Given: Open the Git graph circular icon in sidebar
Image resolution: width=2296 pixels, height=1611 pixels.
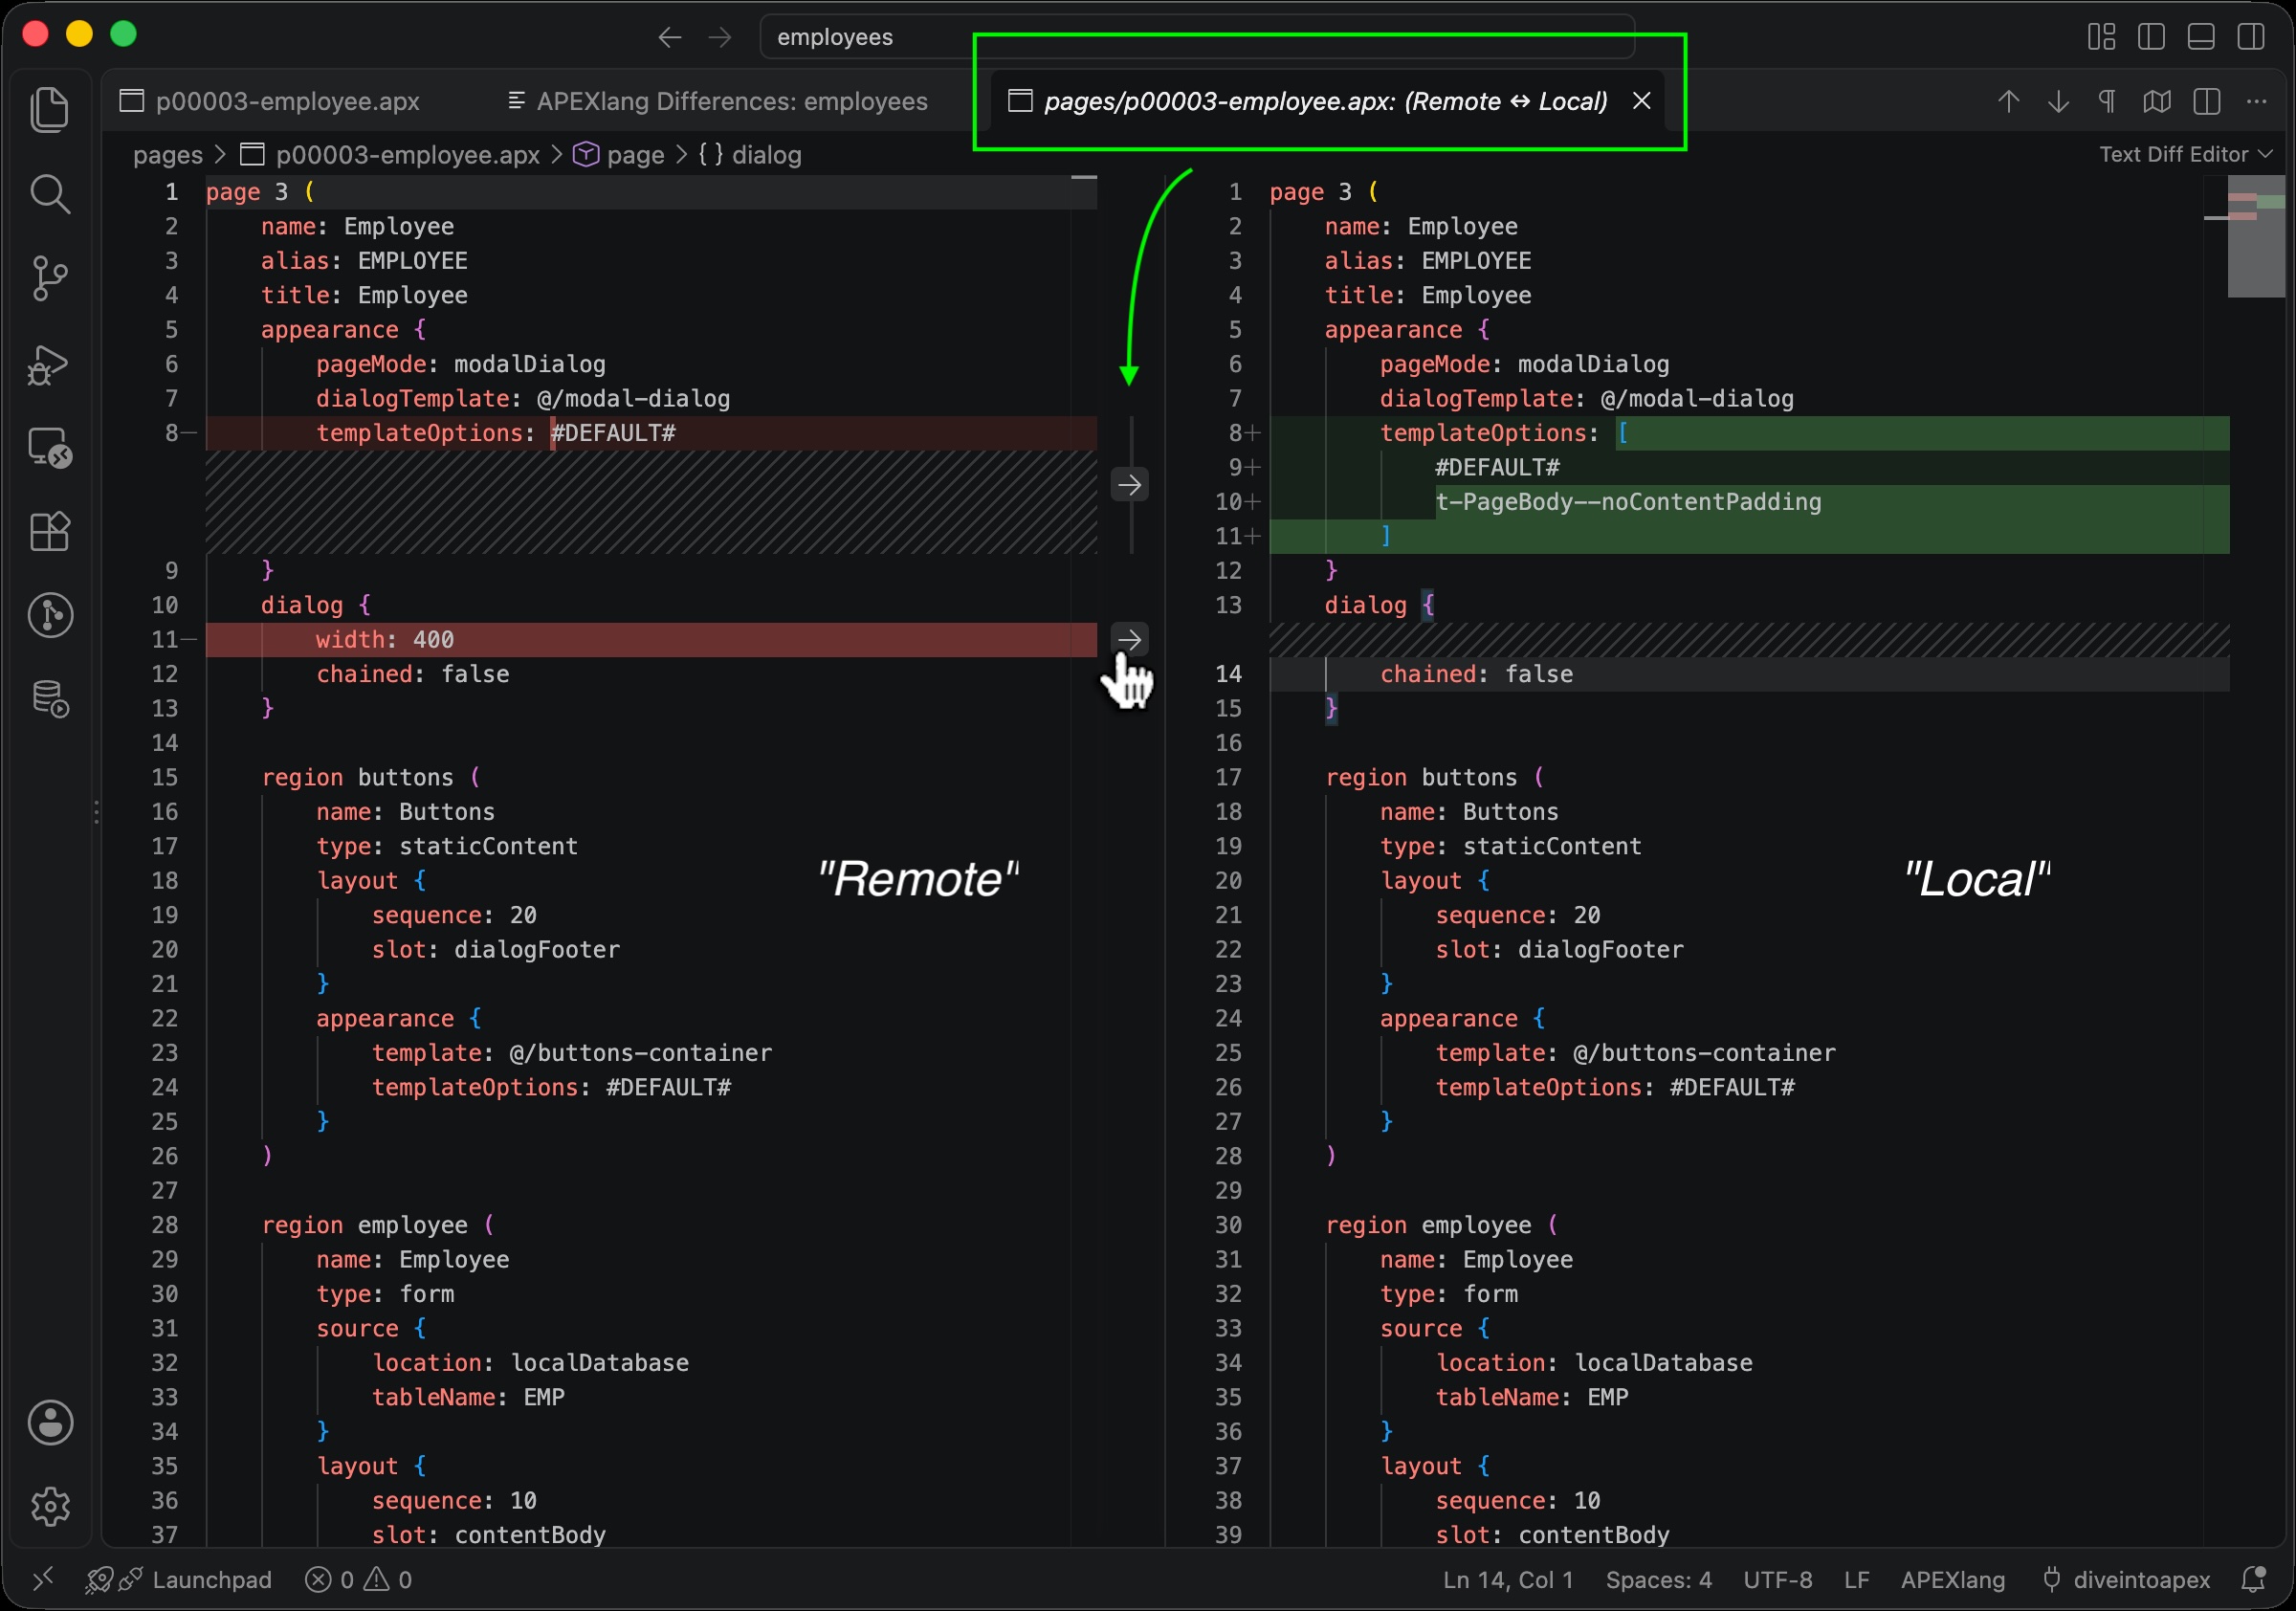Looking at the screenshot, I should [49, 615].
